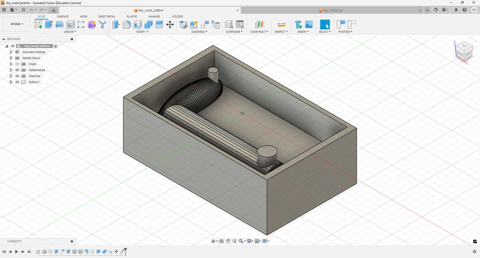Open the CREATE dropdown menu
Viewport: 480px width, 258px height.
pos(70,32)
